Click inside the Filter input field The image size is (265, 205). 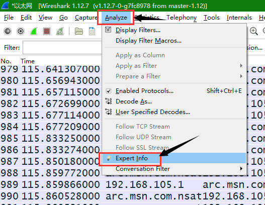coord(62,47)
